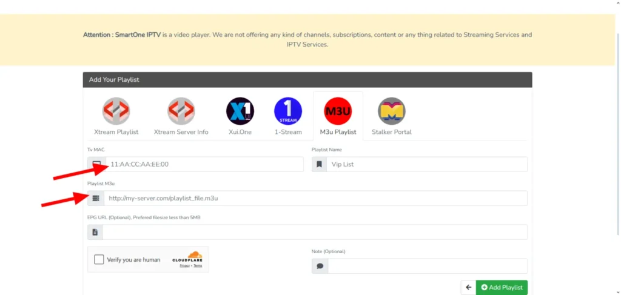Click the Note (Optional) input field
The image size is (621, 295).
pos(428,266)
